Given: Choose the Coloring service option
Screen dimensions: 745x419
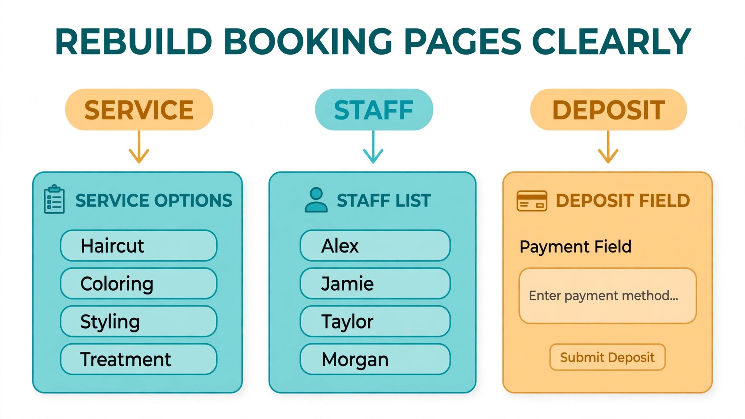Looking at the screenshot, I should point(139,284).
